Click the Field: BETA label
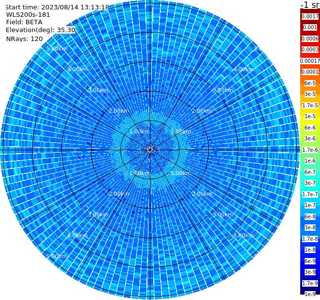320x300 pixels. [24, 22]
